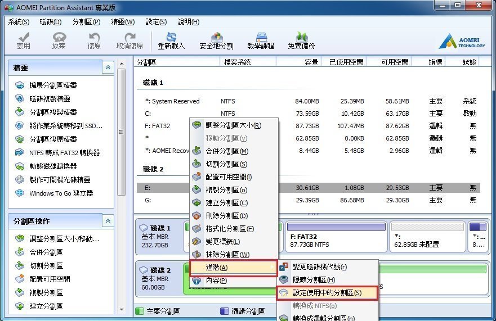Sort by the 可用空間 column header
Image resolution: width=496 pixels, height=321 pixels.
(x=390, y=62)
